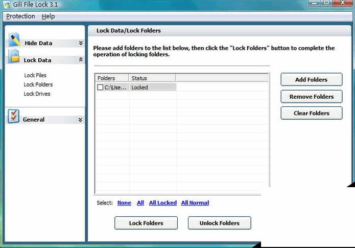This screenshot has width=355, height=248.
Task: Click the Gili File Lock title bar icon
Action: (x=7, y=5)
